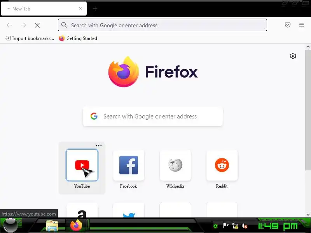Screen dimensions: 311x233
Task: Click scrollbar down arrow
Action: click(308, 215)
